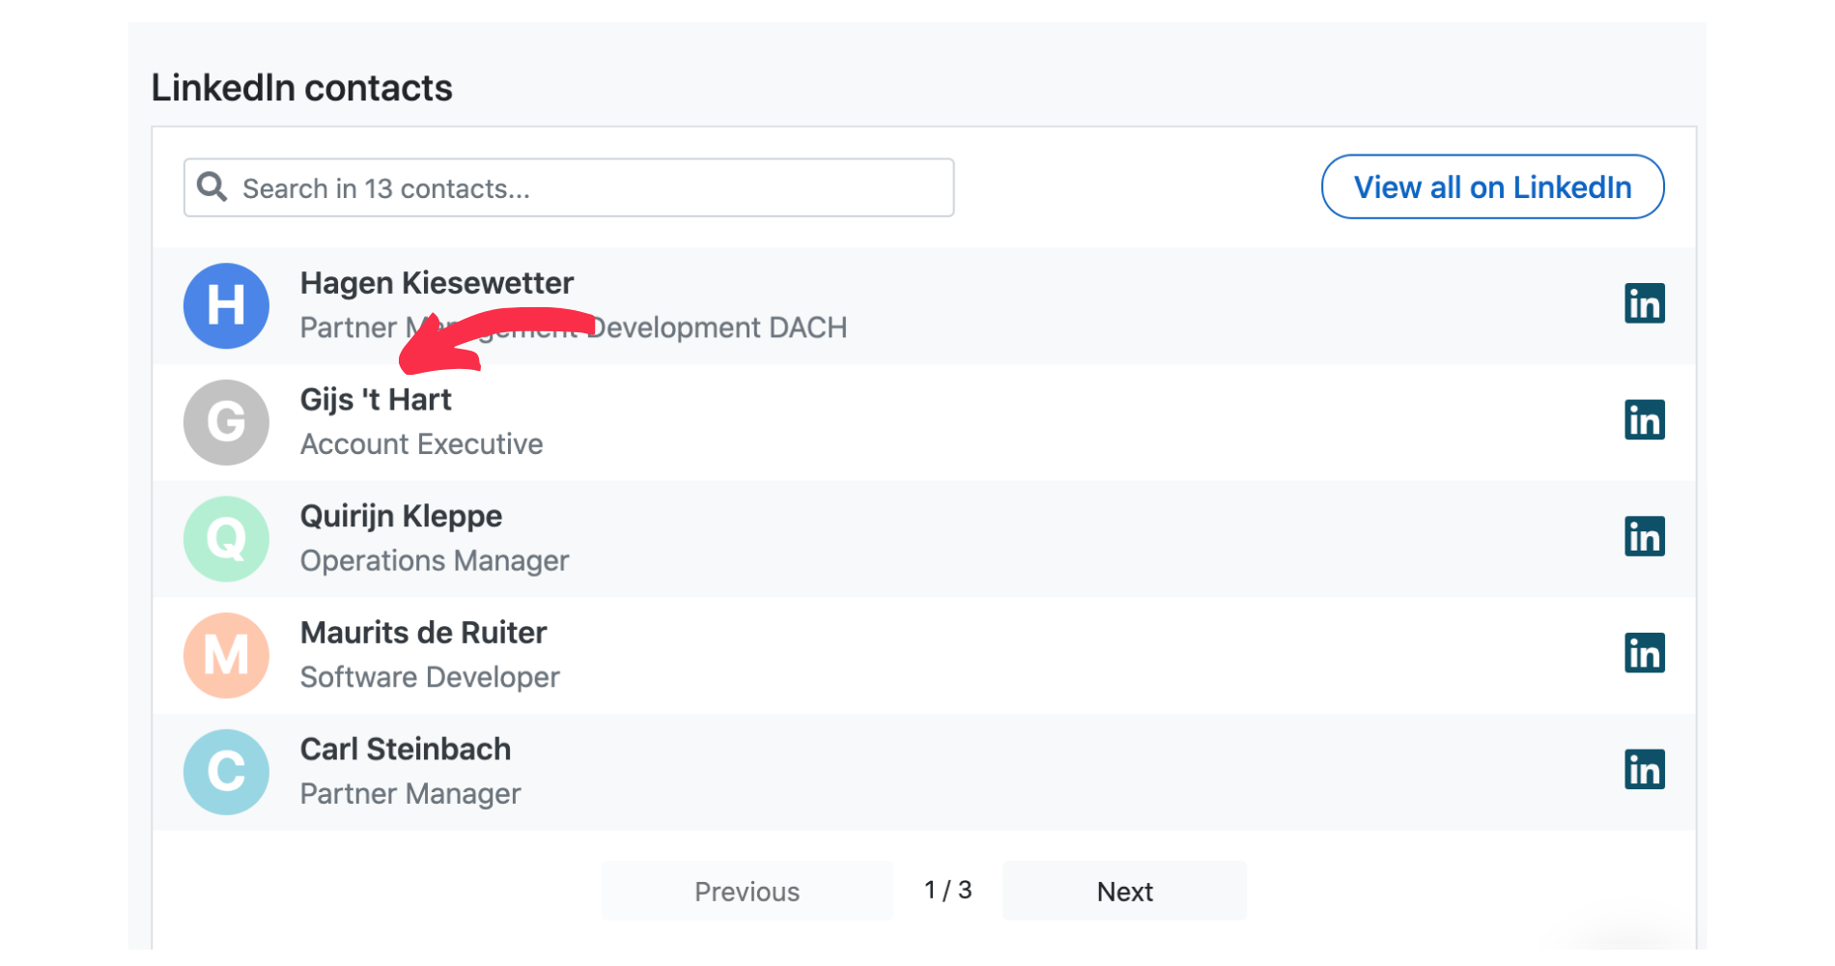
Task: Select the name Hagen Kiesewetter
Action: tap(437, 283)
